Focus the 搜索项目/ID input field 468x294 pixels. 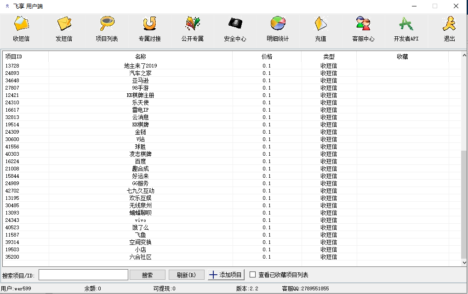[x=83, y=275]
